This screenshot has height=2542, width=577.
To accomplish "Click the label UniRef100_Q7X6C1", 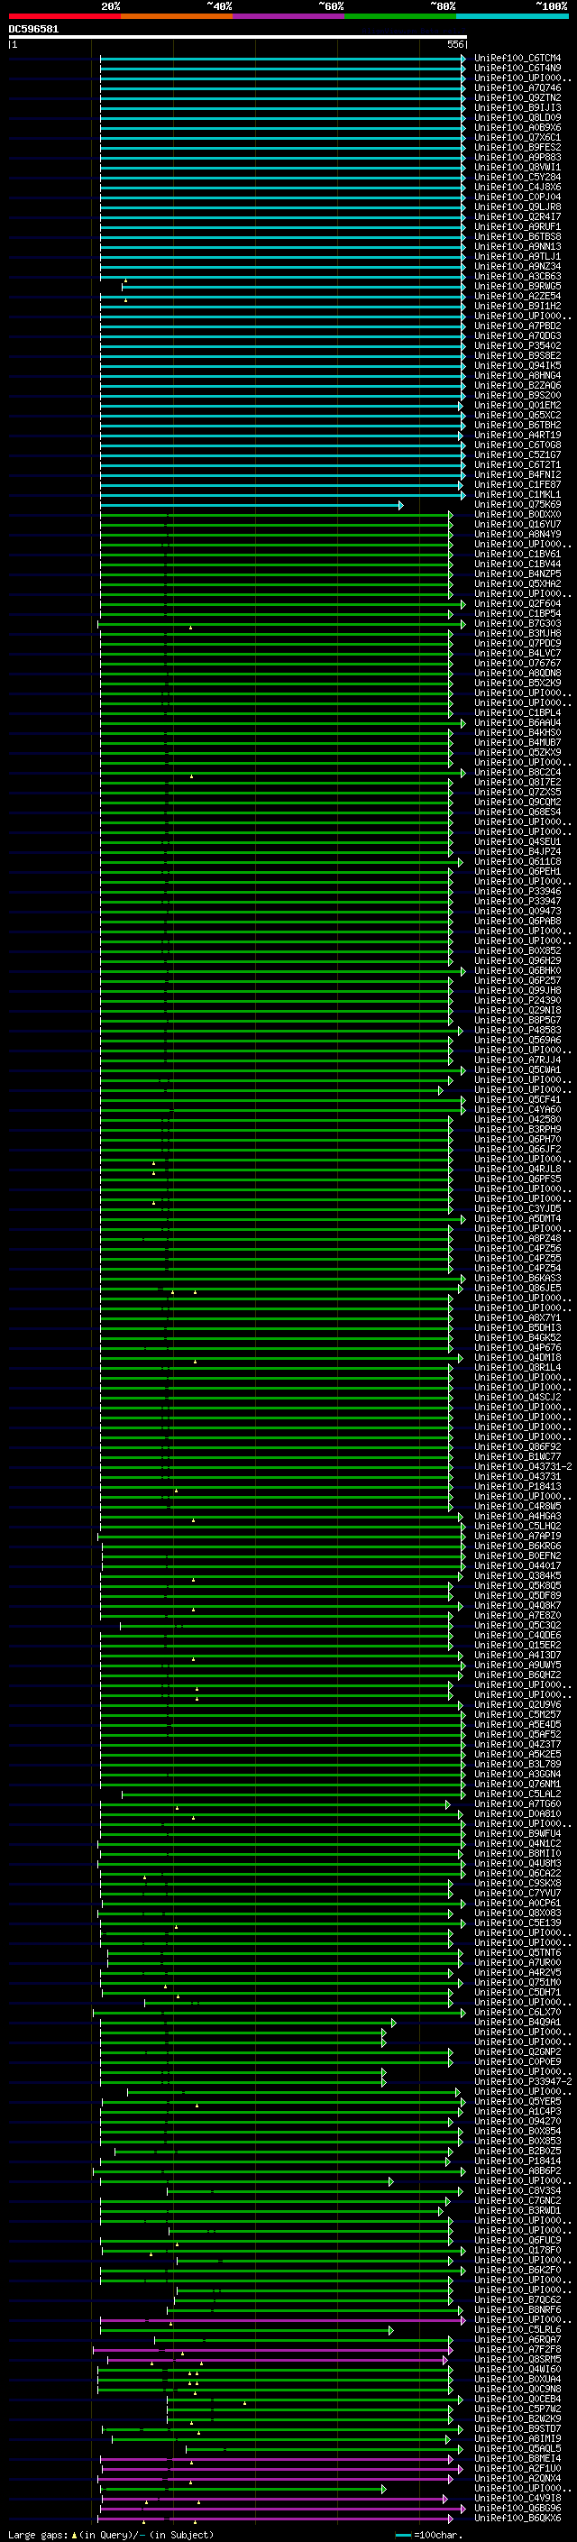I will pyautogui.click(x=517, y=137).
